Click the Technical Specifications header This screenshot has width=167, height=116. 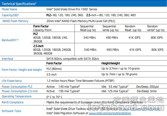click(19, 4)
